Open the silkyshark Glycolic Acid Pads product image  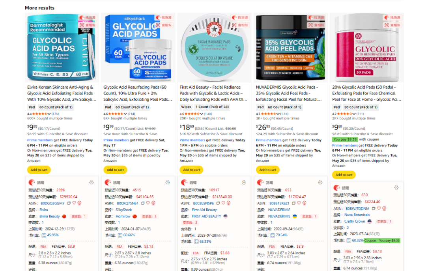coord(138,48)
